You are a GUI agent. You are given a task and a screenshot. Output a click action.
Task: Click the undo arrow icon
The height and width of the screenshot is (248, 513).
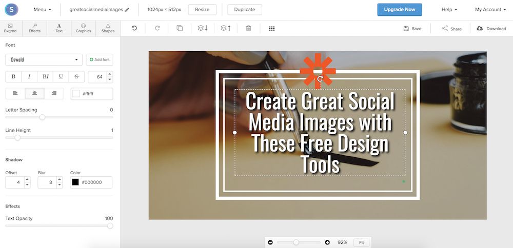point(134,28)
